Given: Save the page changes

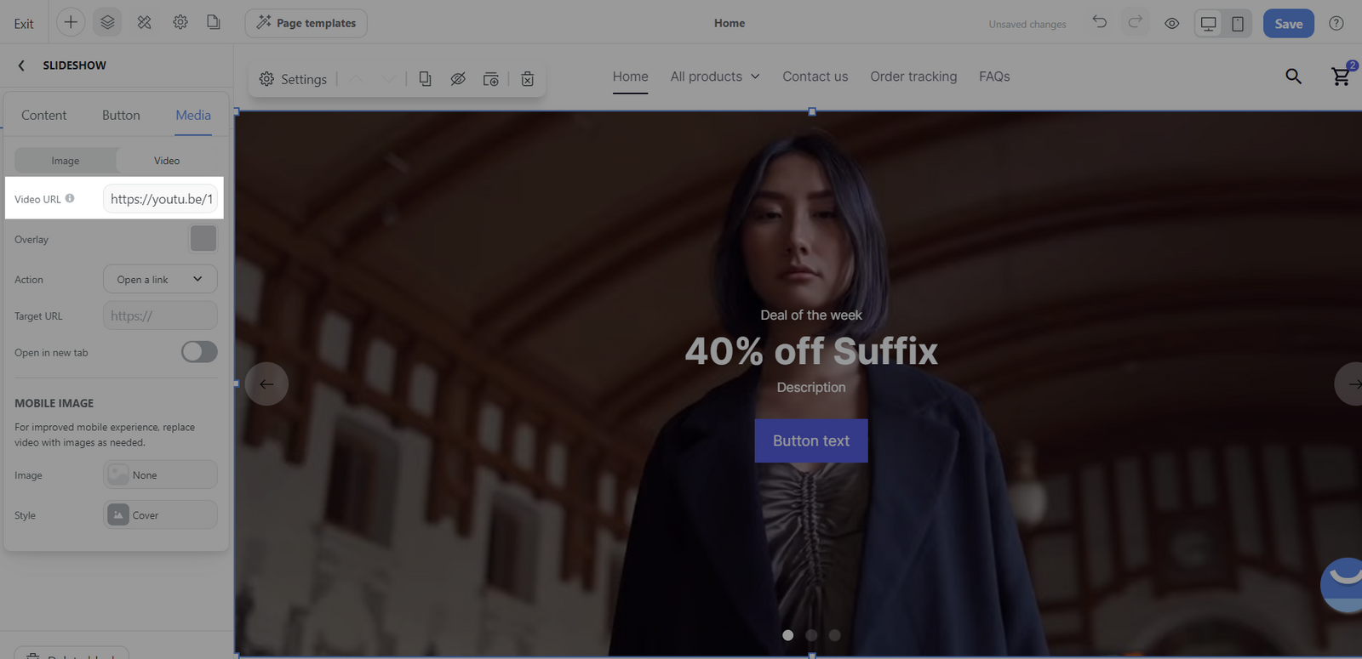Looking at the screenshot, I should pyautogui.click(x=1289, y=24).
